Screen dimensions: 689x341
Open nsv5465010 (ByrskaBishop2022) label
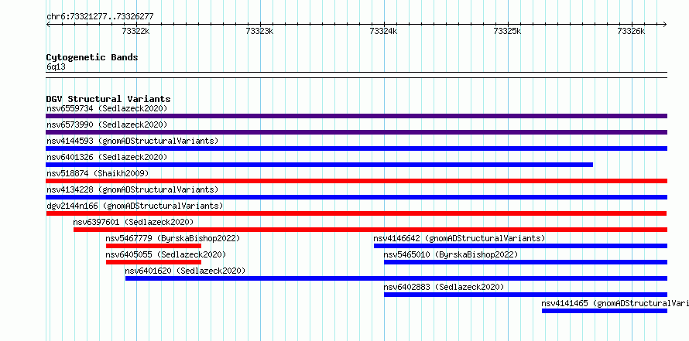click(x=451, y=254)
